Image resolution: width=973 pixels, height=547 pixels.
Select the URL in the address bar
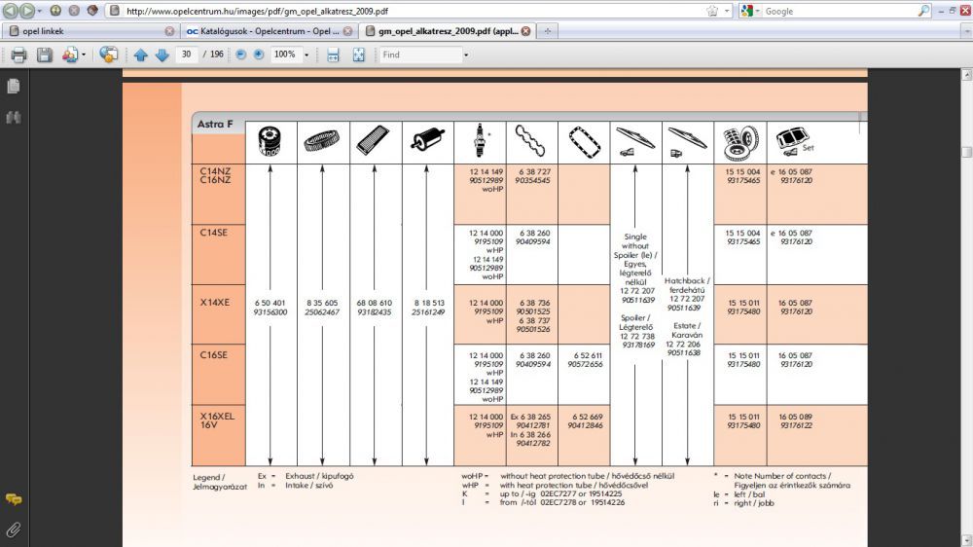(257, 11)
